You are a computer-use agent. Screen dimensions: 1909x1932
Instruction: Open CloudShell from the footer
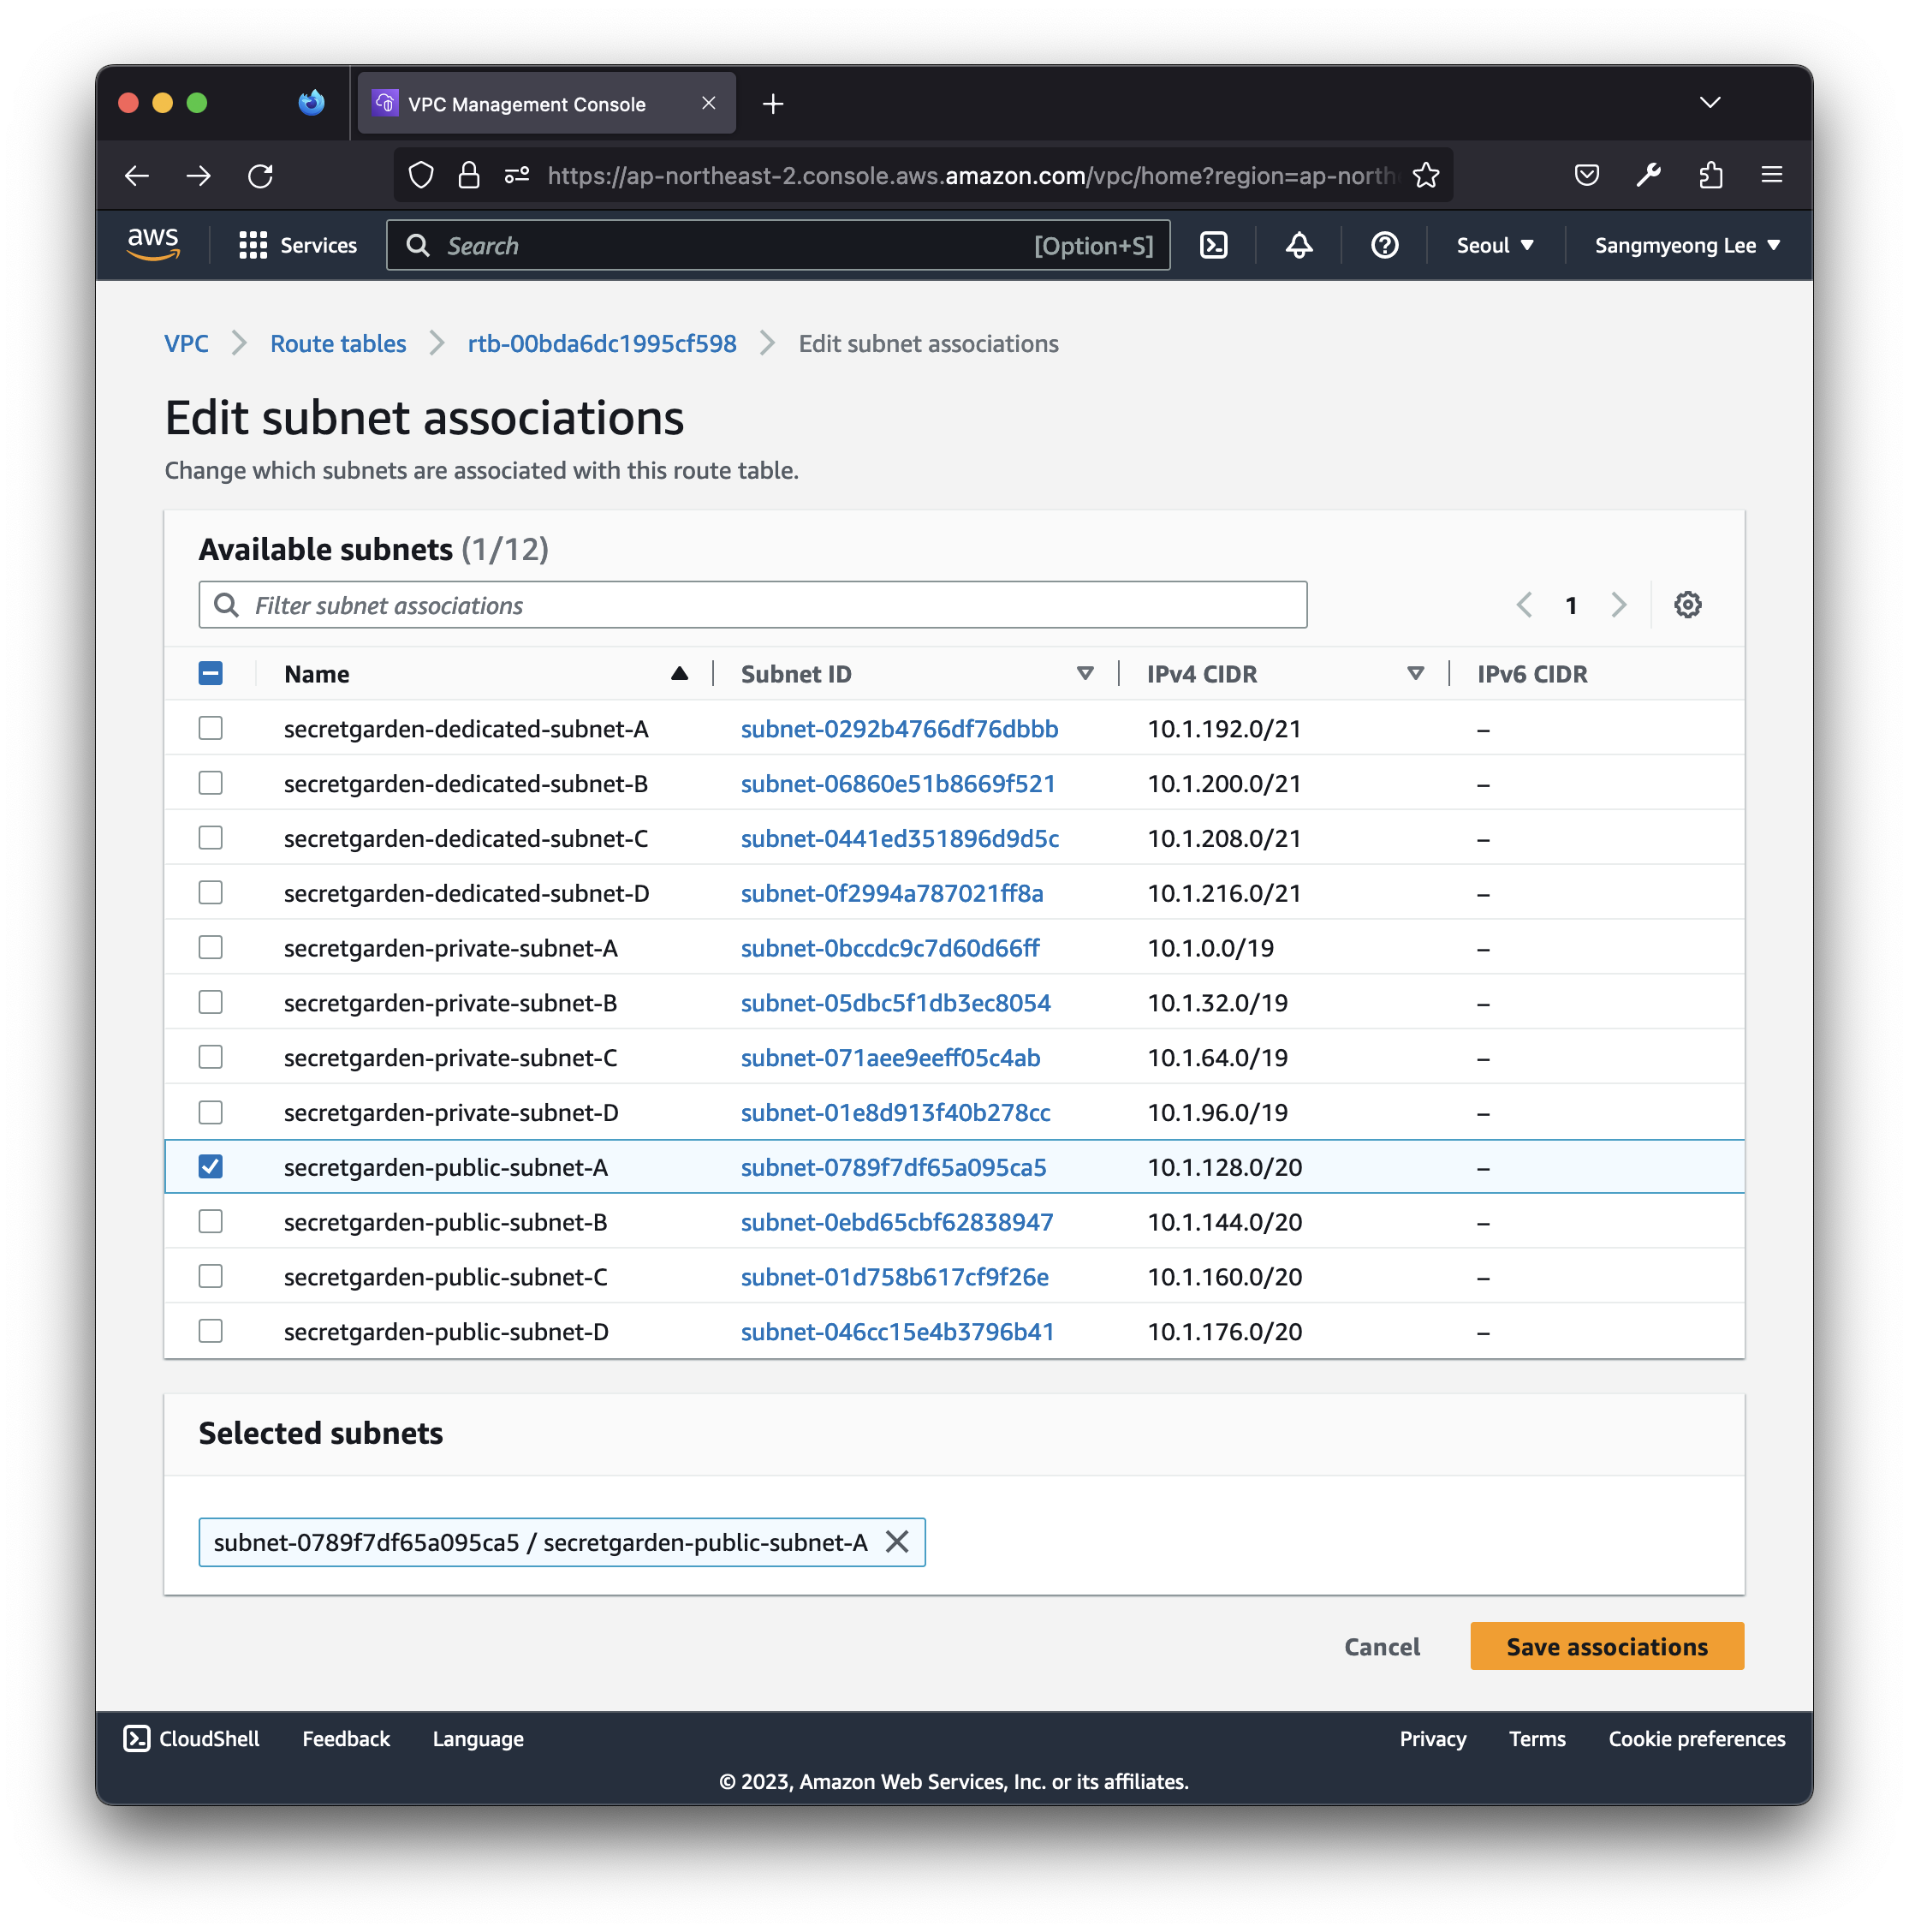(x=192, y=1739)
